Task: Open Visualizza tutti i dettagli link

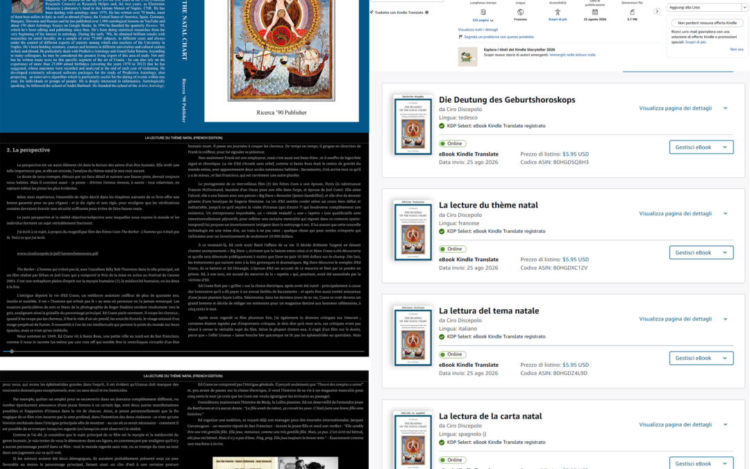Action: (x=478, y=30)
